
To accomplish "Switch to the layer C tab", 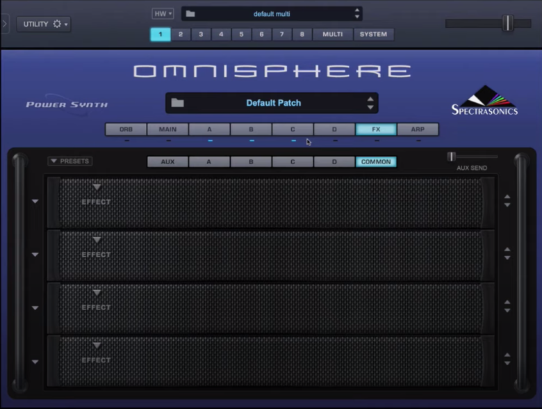I will coord(293,129).
